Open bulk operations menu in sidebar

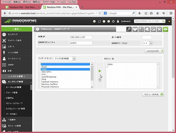point(16,120)
